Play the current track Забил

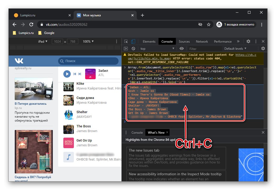click(67, 74)
